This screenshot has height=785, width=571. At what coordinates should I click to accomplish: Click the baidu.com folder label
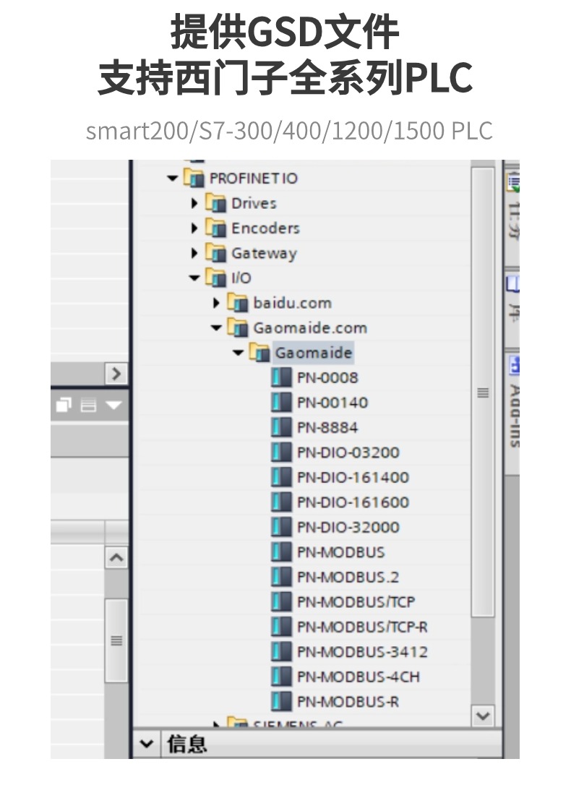point(293,303)
